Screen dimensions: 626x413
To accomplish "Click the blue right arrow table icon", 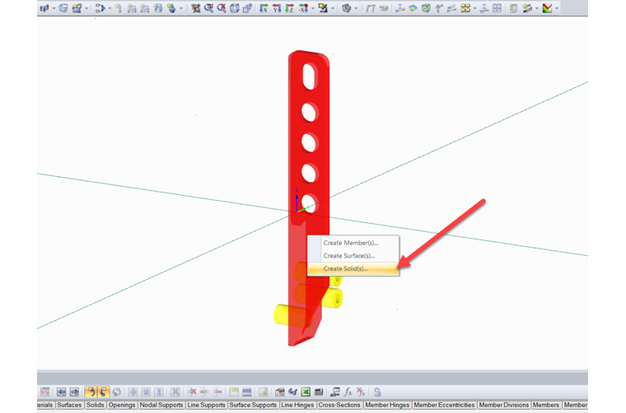I will tap(74, 392).
